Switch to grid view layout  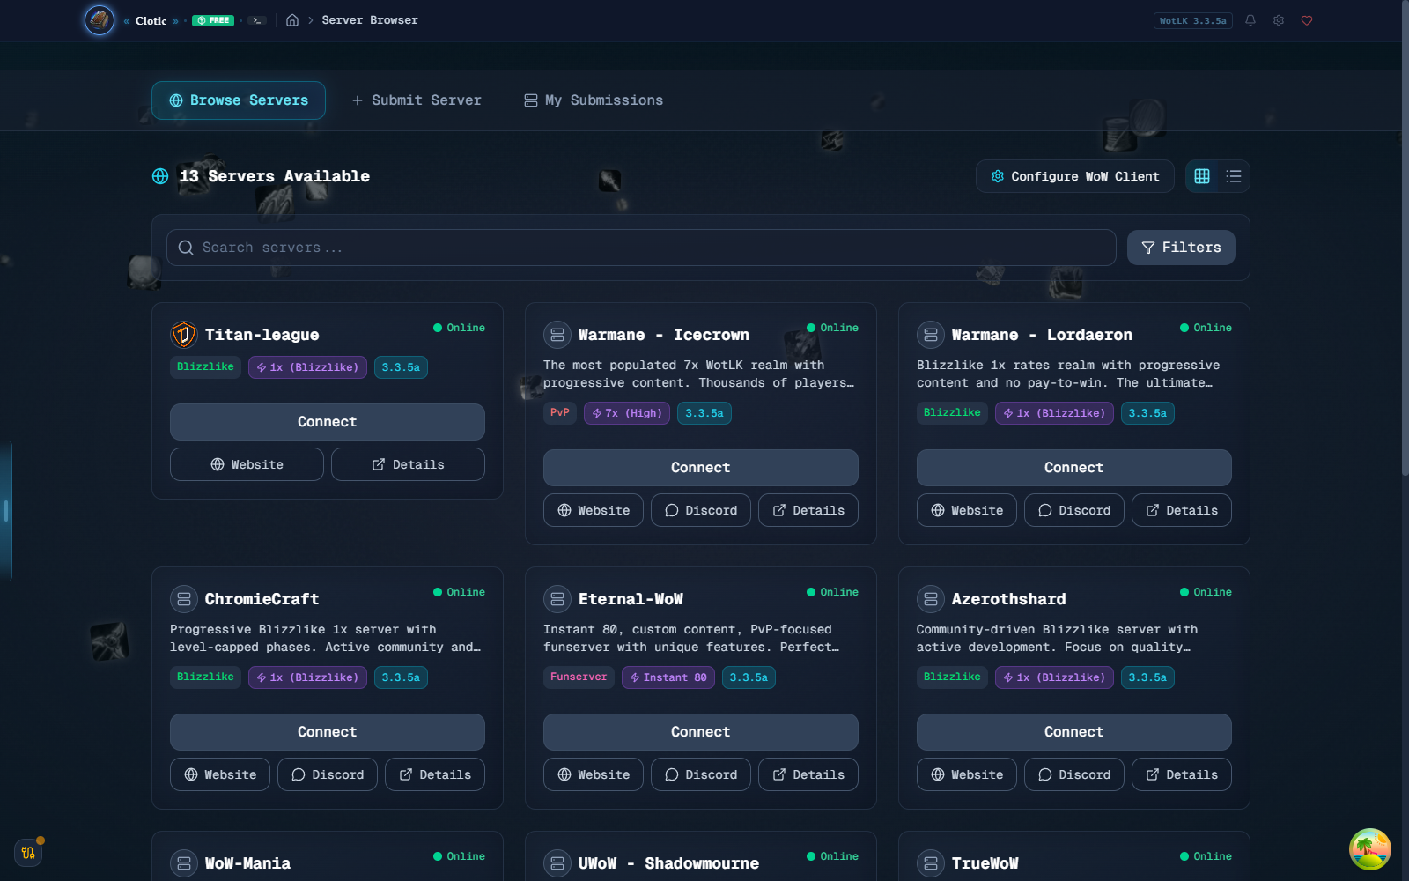(x=1201, y=176)
